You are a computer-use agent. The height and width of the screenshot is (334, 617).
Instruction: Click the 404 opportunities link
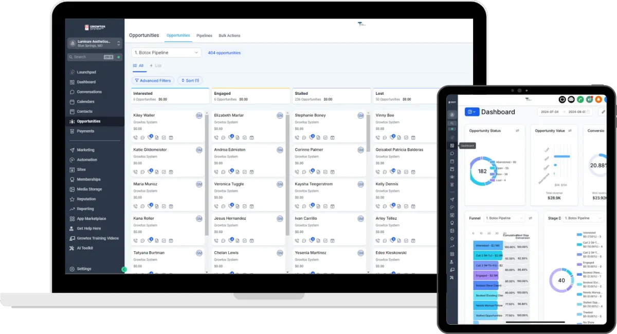(224, 52)
